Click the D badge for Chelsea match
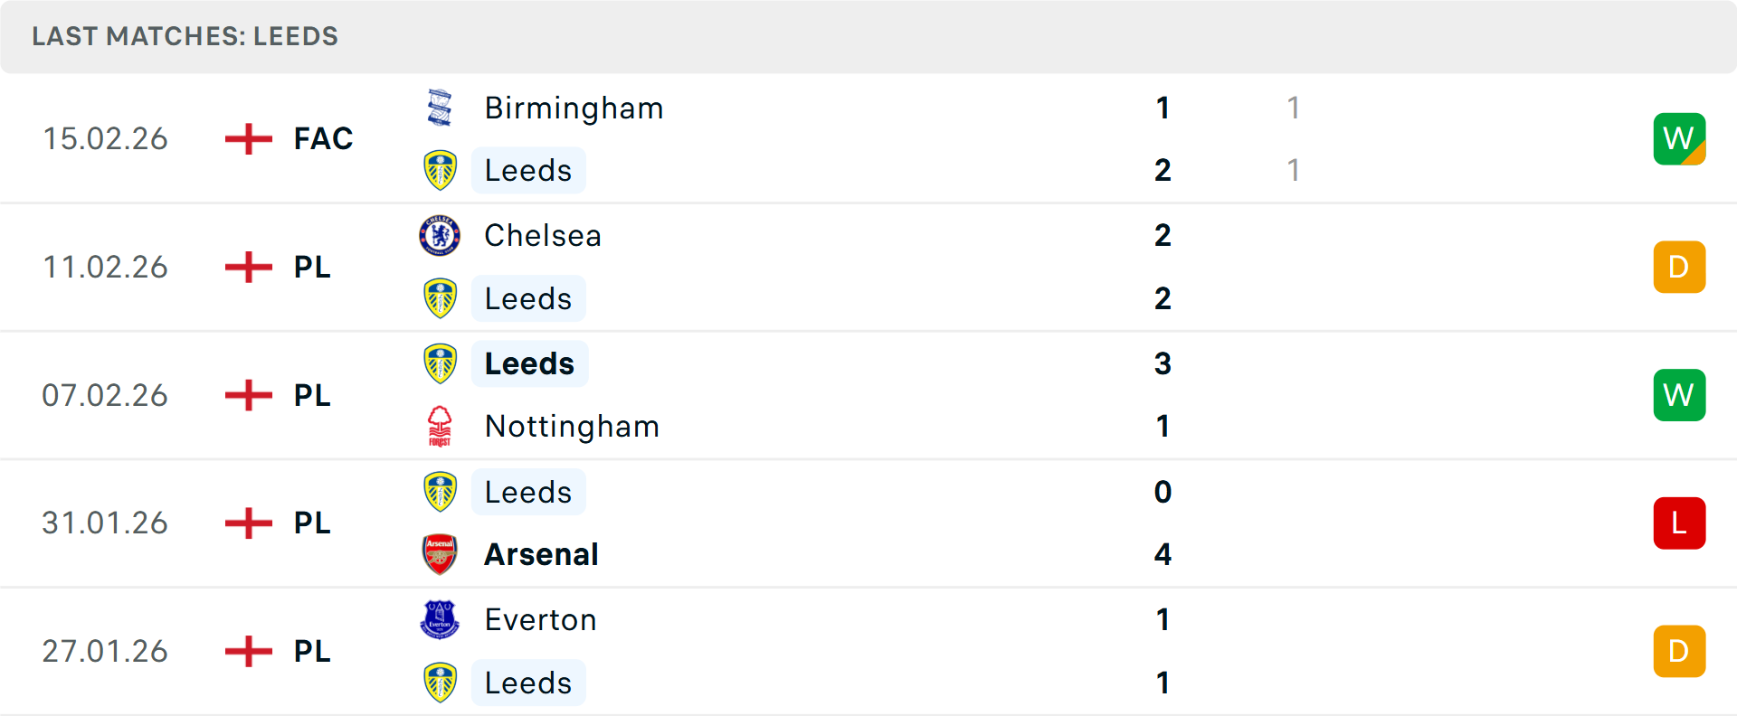The image size is (1737, 716). pyautogui.click(x=1679, y=268)
